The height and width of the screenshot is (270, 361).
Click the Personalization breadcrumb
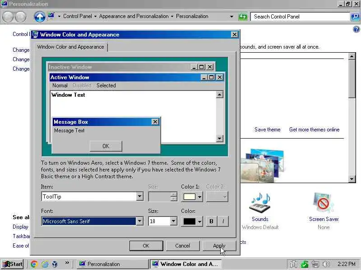click(x=192, y=16)
